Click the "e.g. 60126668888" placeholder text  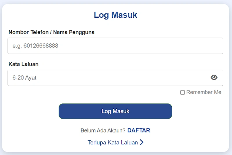point(35,46)
